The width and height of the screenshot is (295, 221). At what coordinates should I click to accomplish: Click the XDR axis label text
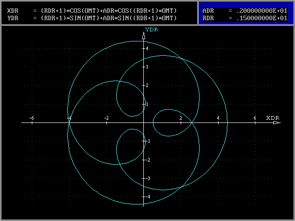pyautogui.click(x=272, y=118)
